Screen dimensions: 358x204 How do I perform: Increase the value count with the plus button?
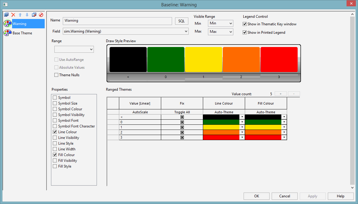(x=281, y=94)
